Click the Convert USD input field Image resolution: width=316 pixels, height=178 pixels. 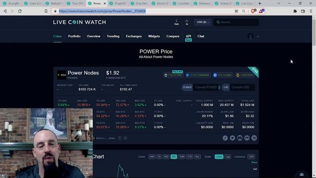(x=242, y=88)
